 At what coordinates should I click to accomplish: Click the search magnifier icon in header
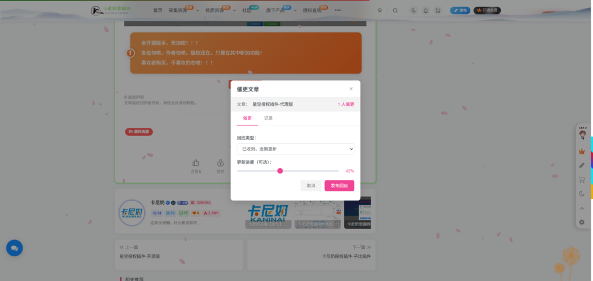click(x=396, y=10)
